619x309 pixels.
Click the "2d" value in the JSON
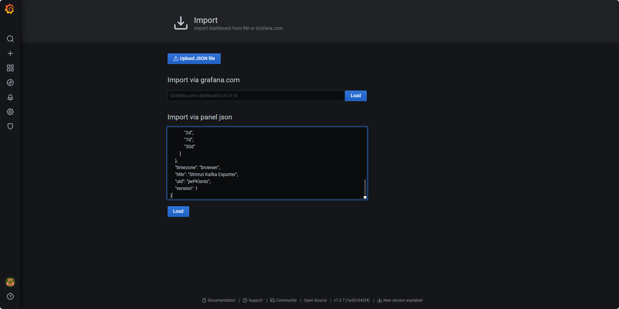pyautogui.click(x=189, y=133)
